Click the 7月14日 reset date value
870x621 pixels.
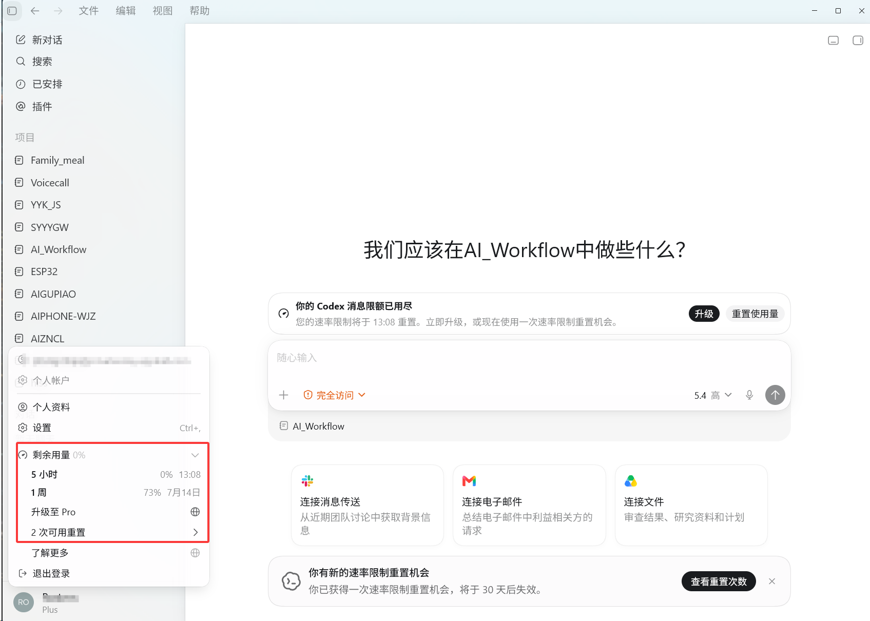183,493
